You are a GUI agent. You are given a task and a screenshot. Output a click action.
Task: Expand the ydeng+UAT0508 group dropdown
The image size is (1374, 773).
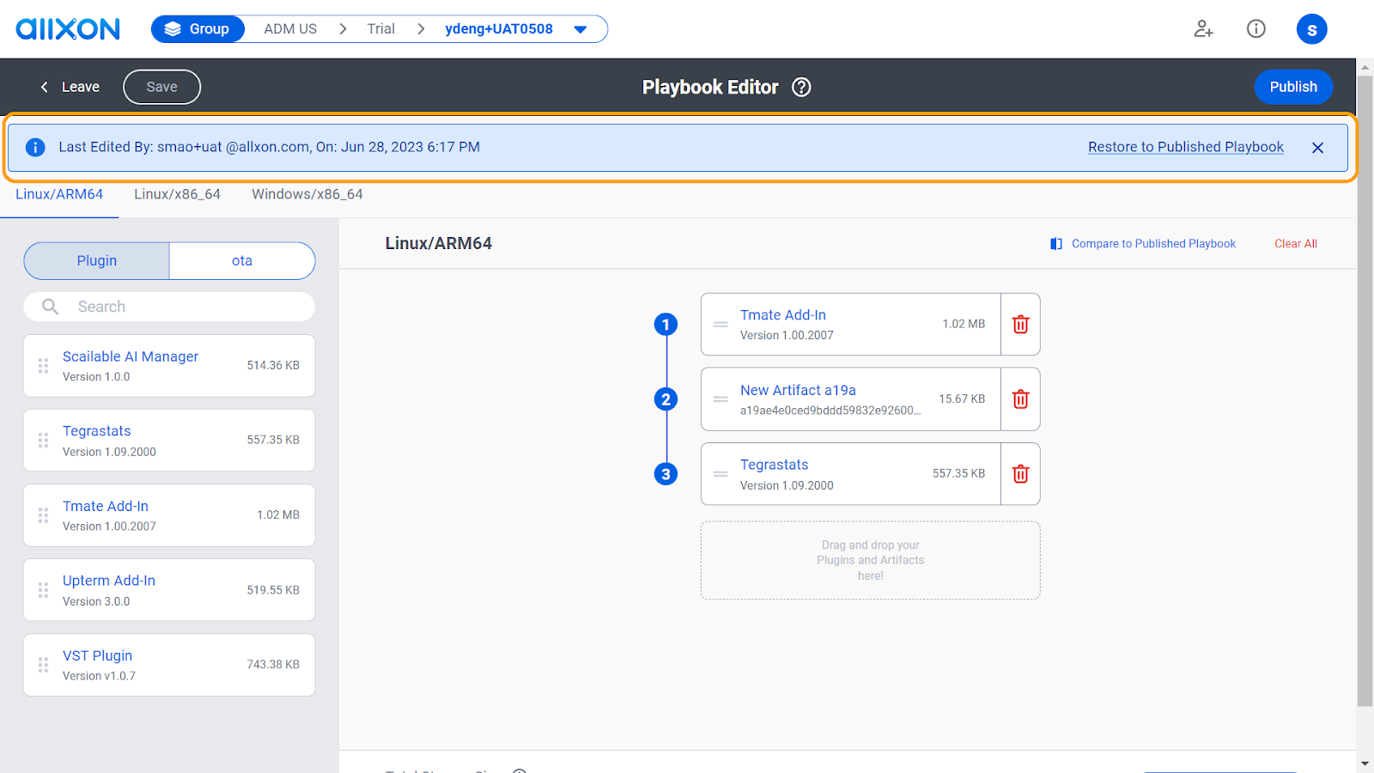581,29
